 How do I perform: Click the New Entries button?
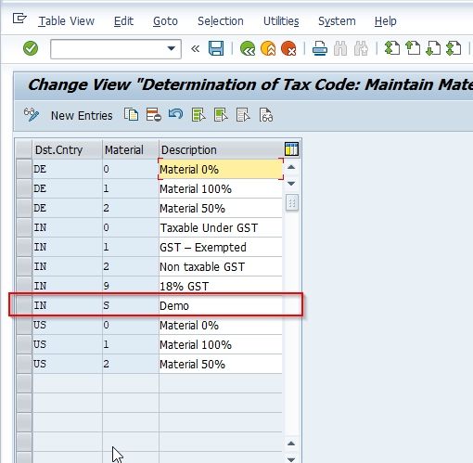coord(82,115)
